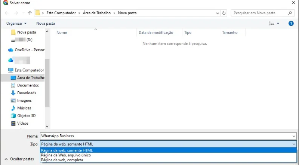Change view using the view layout icon

tap(271, 23)
